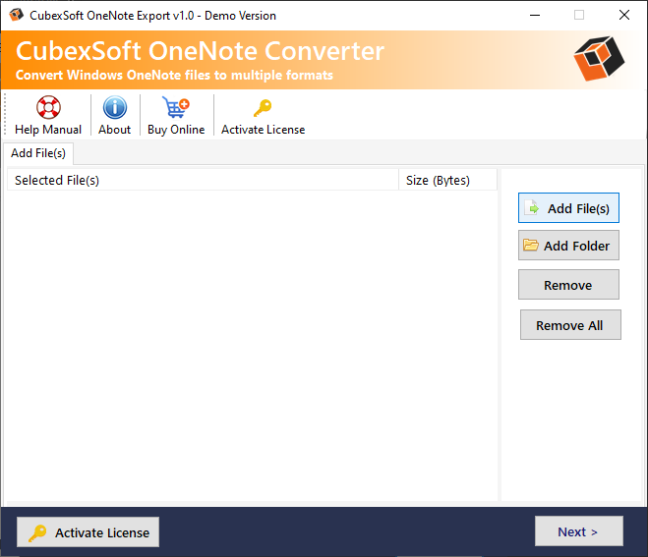Viewport: 648px width, 557px height.
Task: Click the Add File(s) button
Action: [x=568, y=208]
